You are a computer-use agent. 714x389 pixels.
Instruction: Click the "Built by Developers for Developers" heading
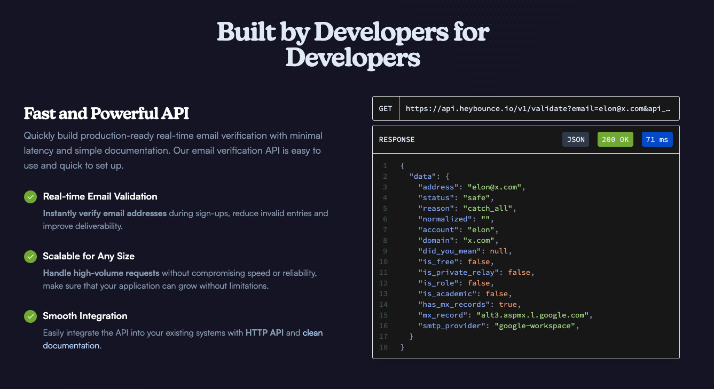(353, 45)
